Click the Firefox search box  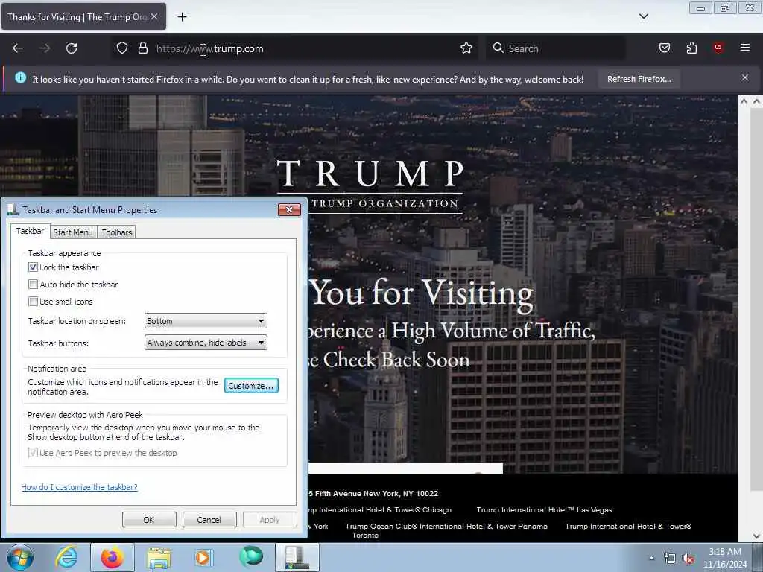(x=556, y=48)
